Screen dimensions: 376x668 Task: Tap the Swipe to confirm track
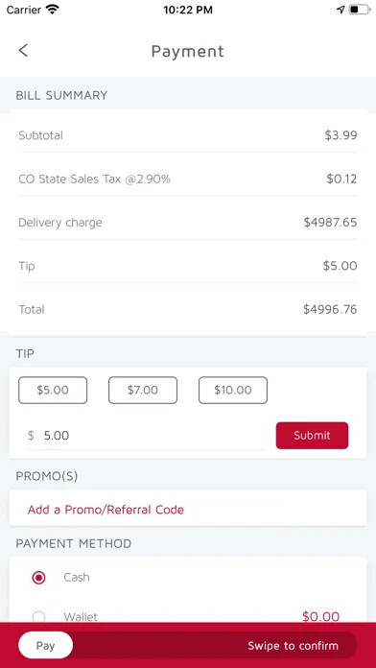[x=187, y=645]
